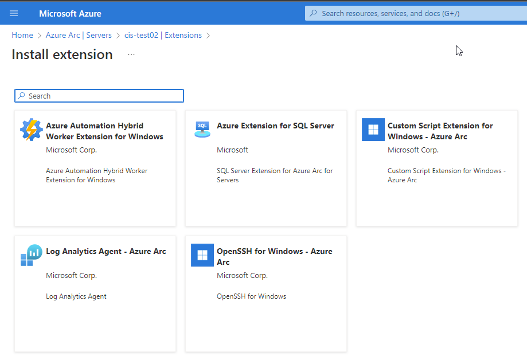The image size is (527, 360).
Task: Click the magnifier icon in the global search bar
Action: [x=313, y=13]
